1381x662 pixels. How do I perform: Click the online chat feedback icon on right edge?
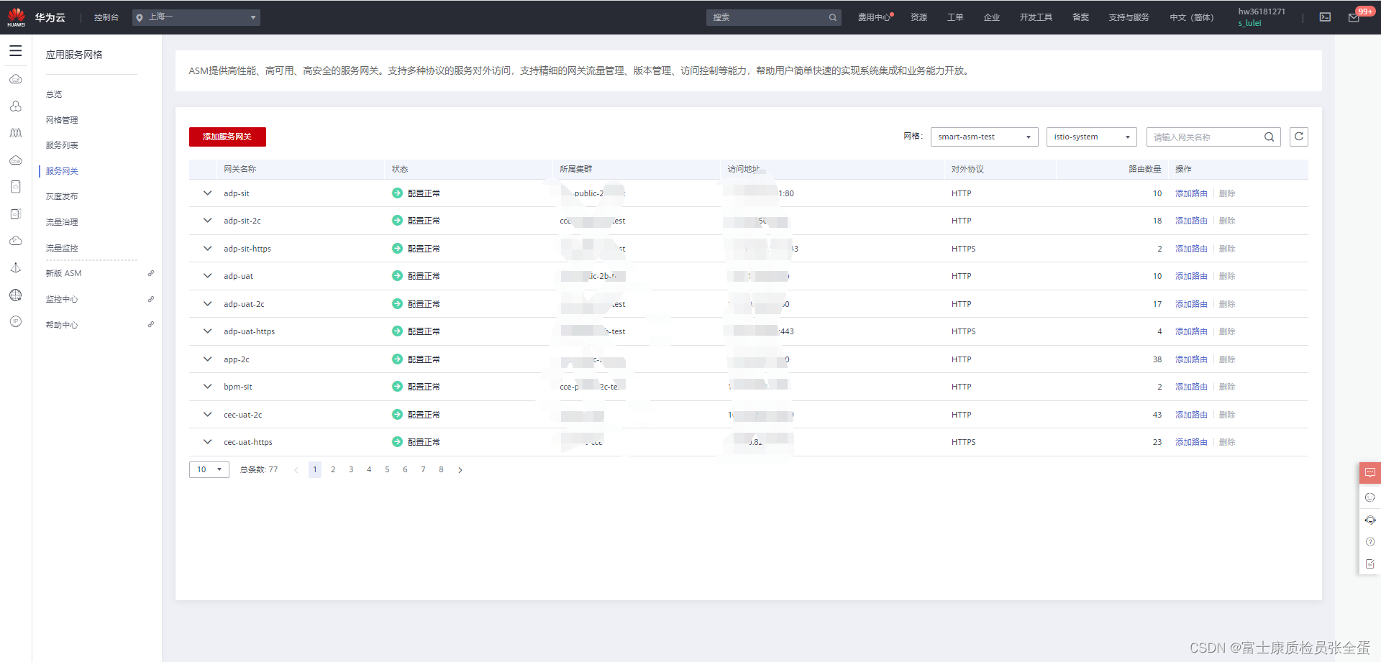pyautogui.click(x=1369, y=472)
